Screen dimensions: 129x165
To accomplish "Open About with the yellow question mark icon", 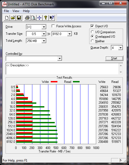I will pos(46,18).
